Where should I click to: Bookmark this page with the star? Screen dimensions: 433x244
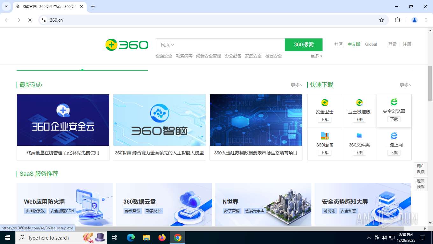point(381,20)
